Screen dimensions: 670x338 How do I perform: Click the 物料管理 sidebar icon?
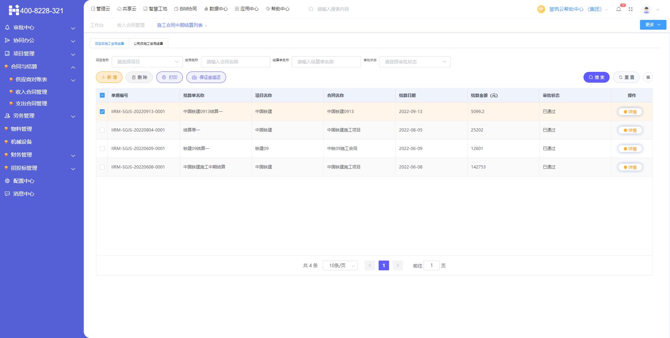click(6, 129)
